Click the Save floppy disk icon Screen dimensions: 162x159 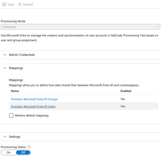pyautogui.click(x=4, y=4)
